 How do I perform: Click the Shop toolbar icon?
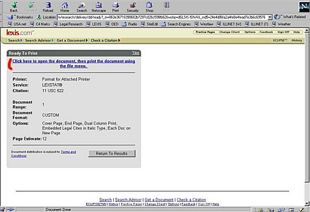click(149, 7)
